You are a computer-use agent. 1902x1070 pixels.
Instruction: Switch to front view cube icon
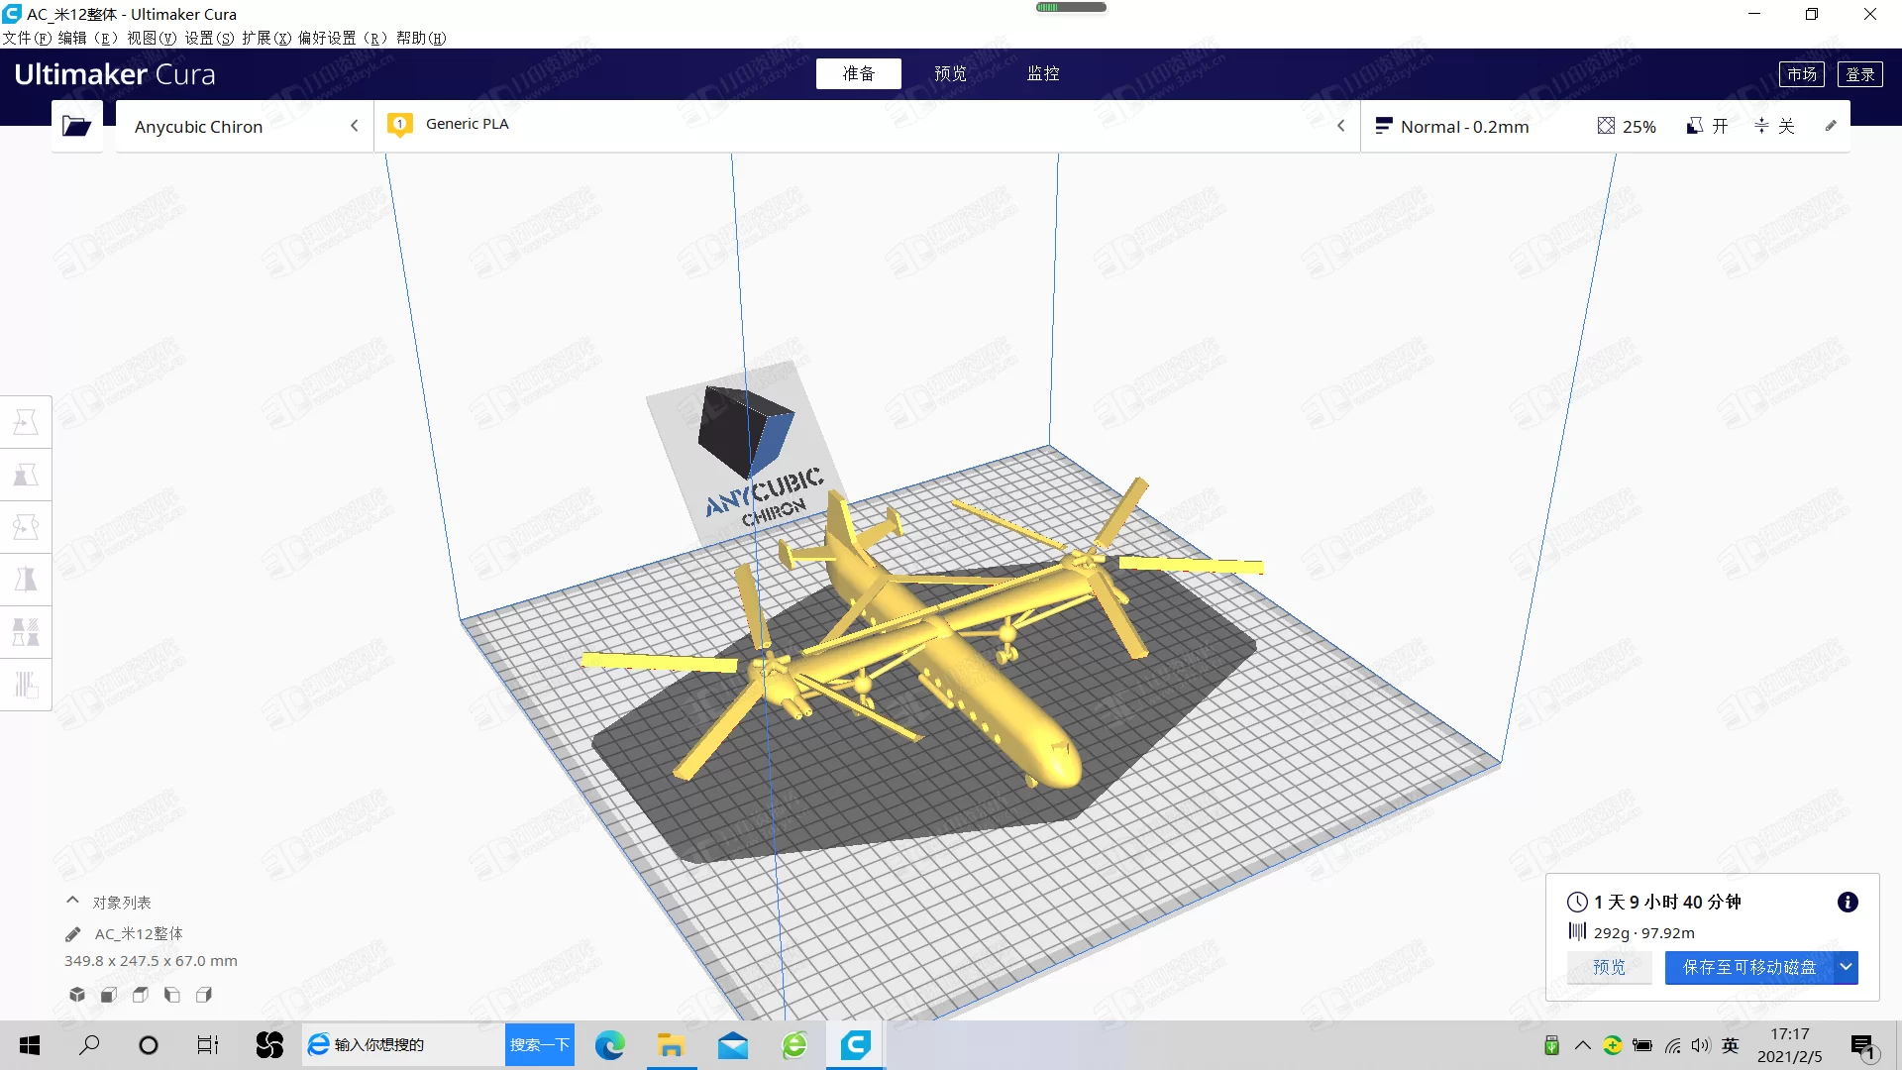pyautogui.click(x=109, y=995)
